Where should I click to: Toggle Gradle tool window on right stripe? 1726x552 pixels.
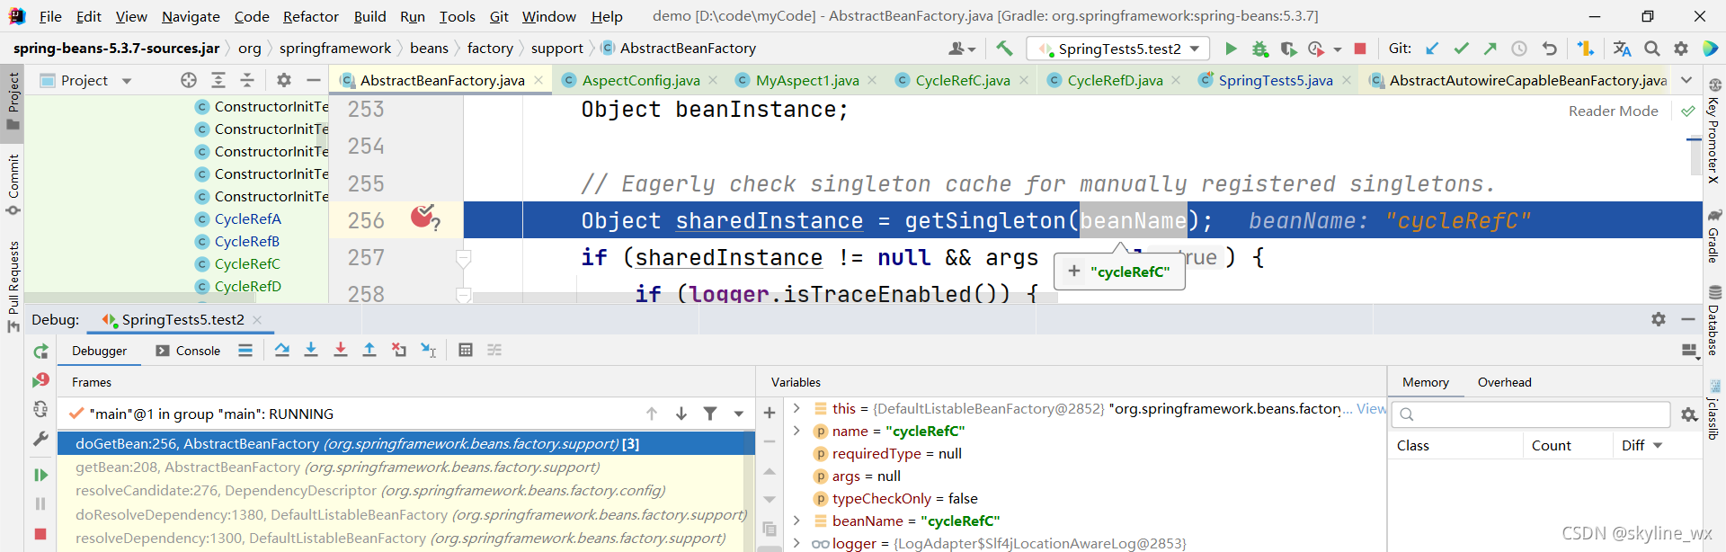click(1714, 236)
